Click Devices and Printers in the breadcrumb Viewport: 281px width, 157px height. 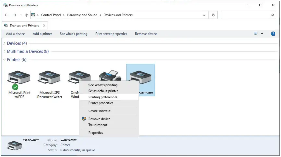click(x=118, y=15)
